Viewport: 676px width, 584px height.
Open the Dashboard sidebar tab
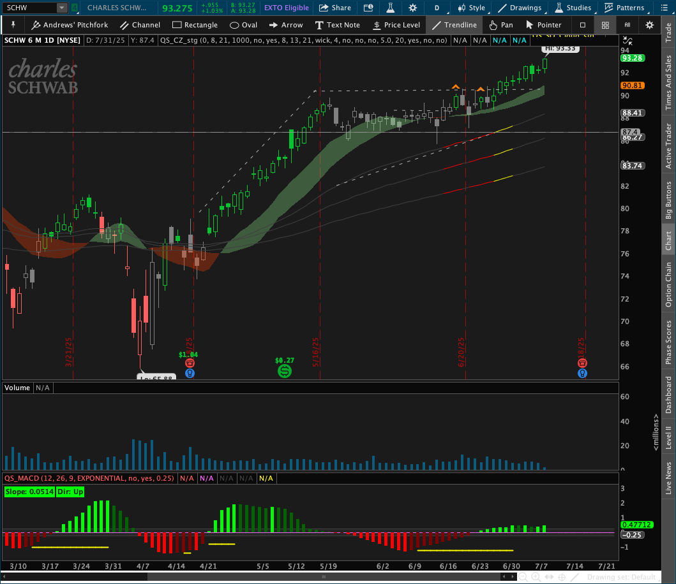pyautogui.click(x=669, y=395)
